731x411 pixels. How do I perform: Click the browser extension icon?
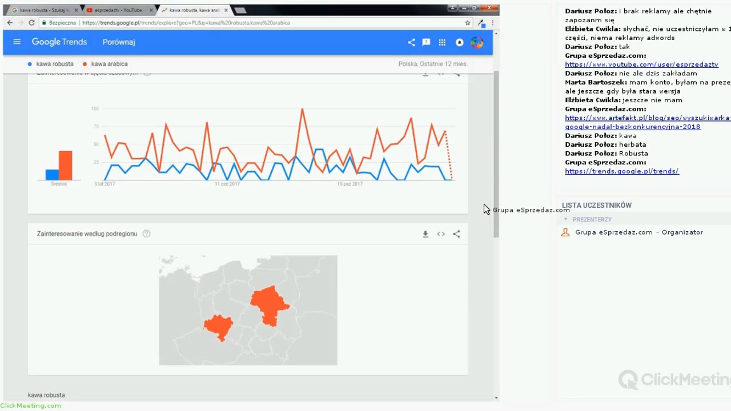pyautogui.click(x=481, y=23)
